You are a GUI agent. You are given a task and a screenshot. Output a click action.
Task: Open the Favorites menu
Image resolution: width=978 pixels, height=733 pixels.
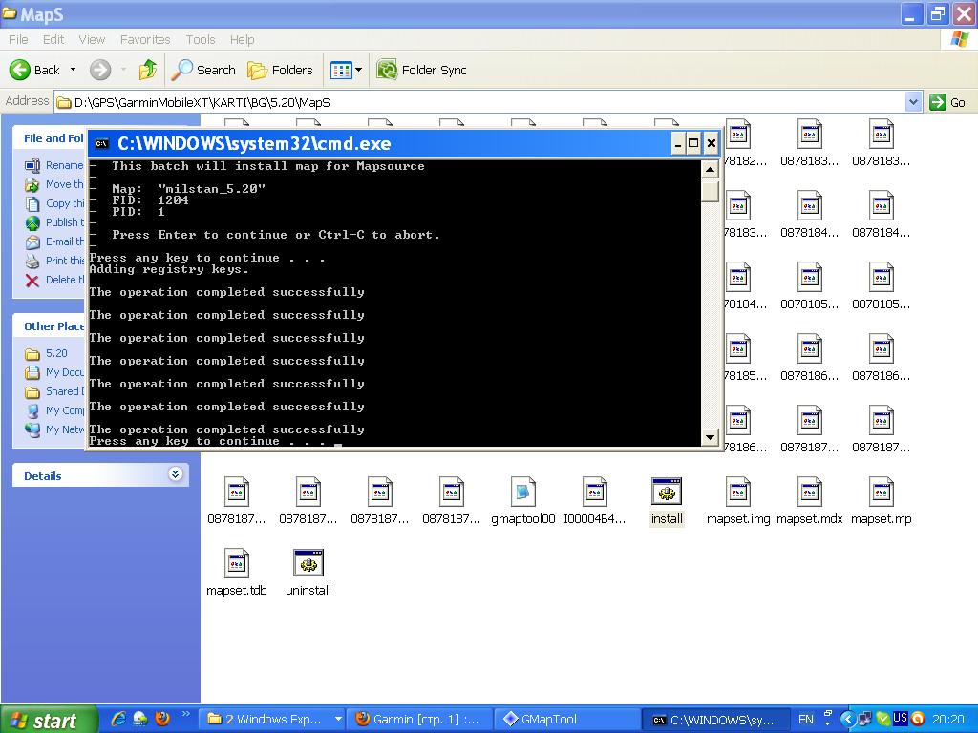coord(145,39)
